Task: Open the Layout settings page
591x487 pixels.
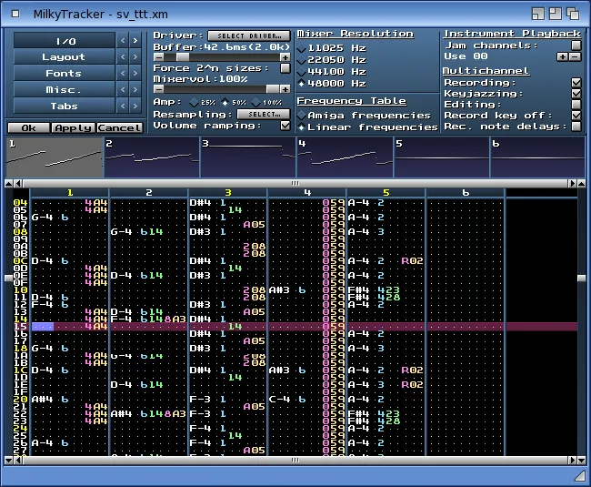Action: pos(65,57)
